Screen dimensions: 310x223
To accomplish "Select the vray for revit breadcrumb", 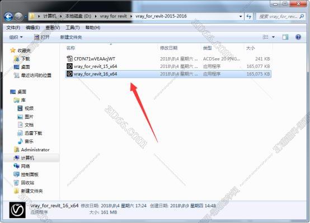I will tap(113, 16).
